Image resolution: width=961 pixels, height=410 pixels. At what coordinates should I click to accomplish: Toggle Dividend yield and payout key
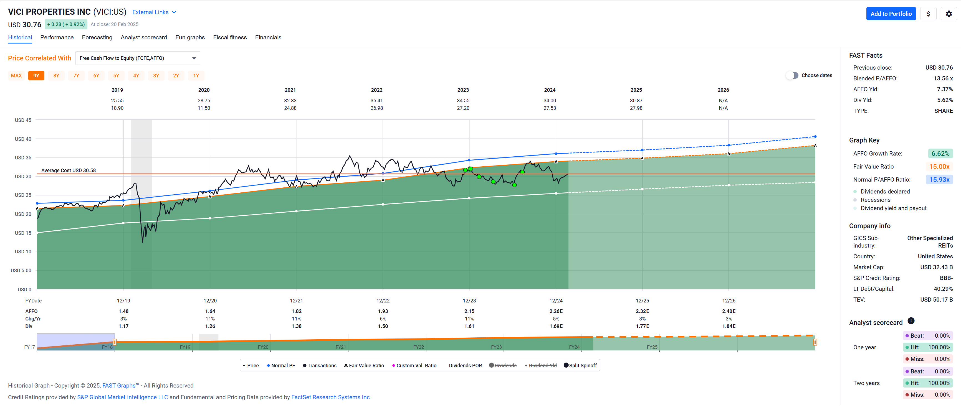(889, 208)
